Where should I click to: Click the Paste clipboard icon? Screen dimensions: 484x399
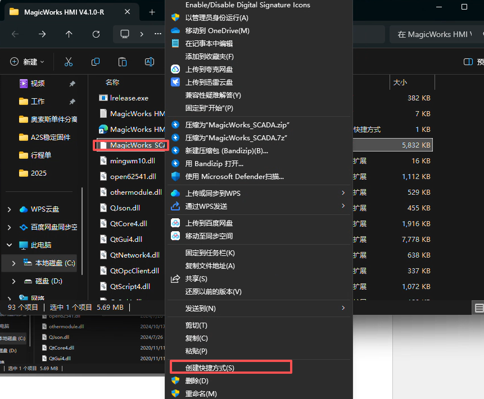click(123, 62)
